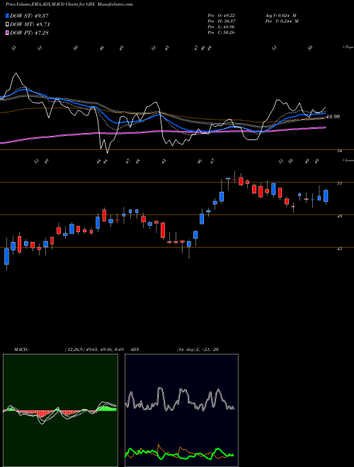The width and height of the screenshot is (354, 467).
Task: Click the '<Tops' axis label
Action: pos(348,47)
